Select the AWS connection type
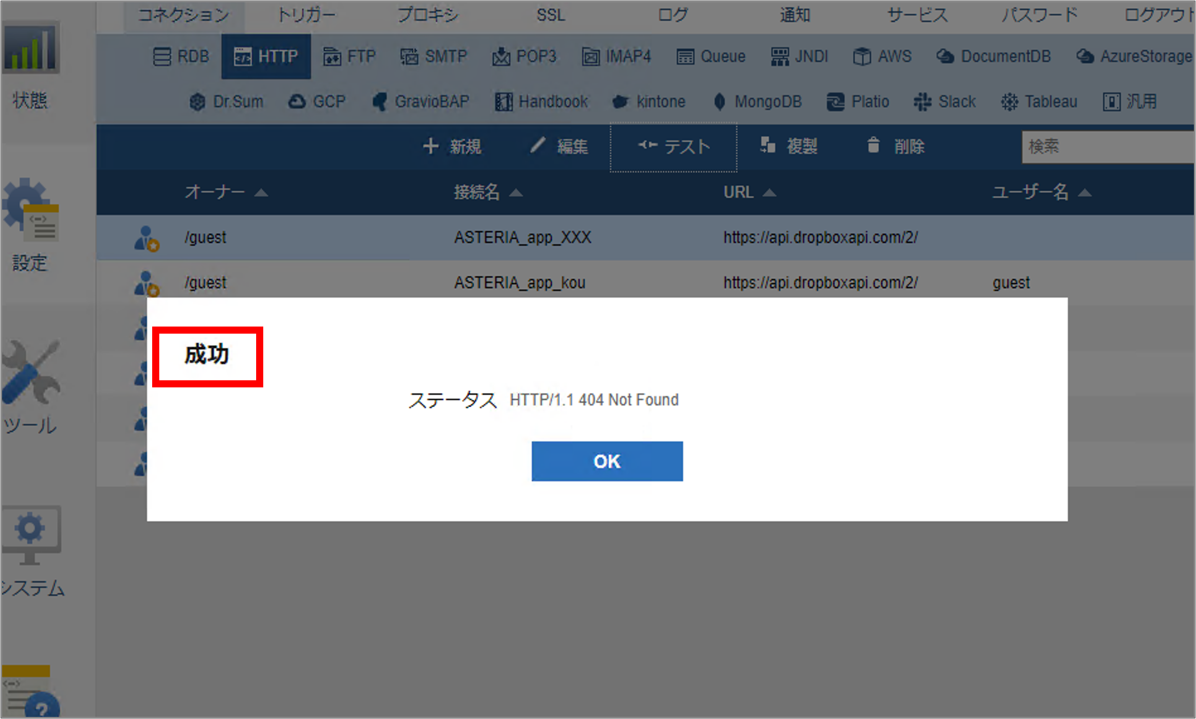 883,56
